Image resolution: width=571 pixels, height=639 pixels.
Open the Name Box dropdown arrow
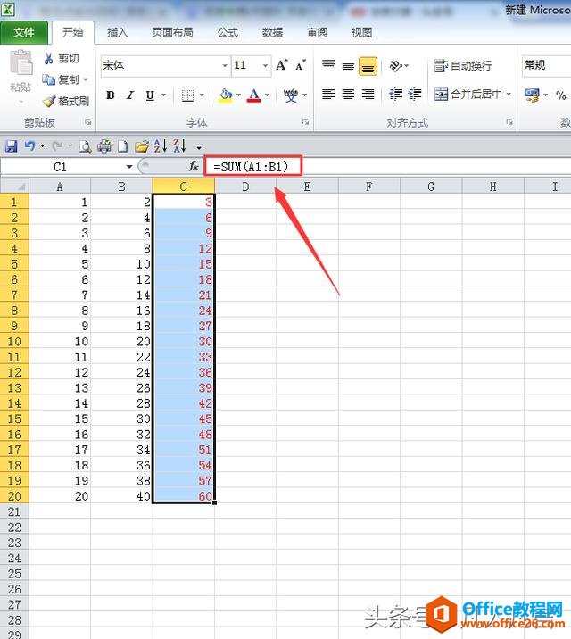click(x=129, y=166)
